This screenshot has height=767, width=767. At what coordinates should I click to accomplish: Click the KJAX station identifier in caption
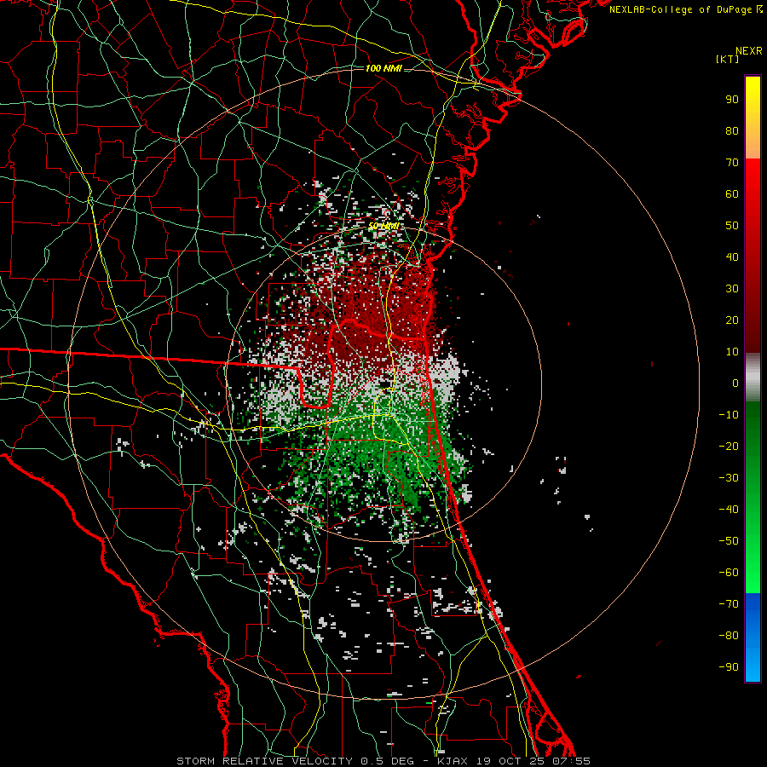[x=452, y=761]
